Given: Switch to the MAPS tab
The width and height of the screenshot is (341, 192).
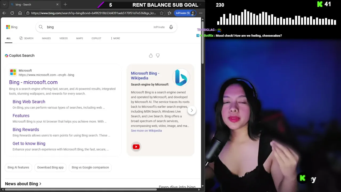Looking at the screenshot, I should (79, 38).
